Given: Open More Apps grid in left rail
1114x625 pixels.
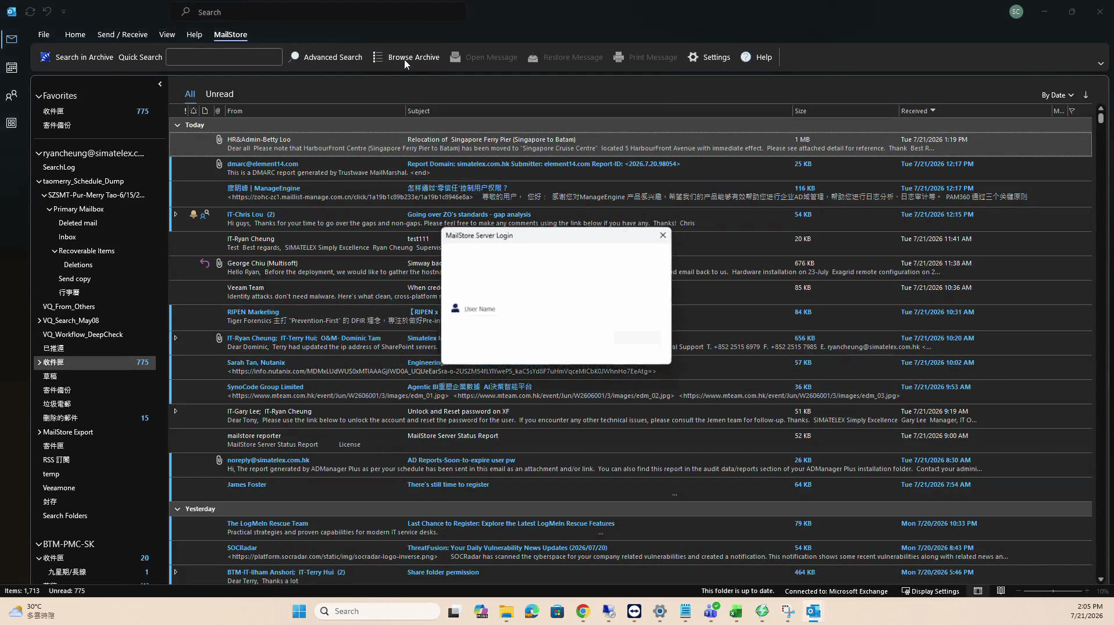Looking at the screenshot, I should (x=12, y=123).
